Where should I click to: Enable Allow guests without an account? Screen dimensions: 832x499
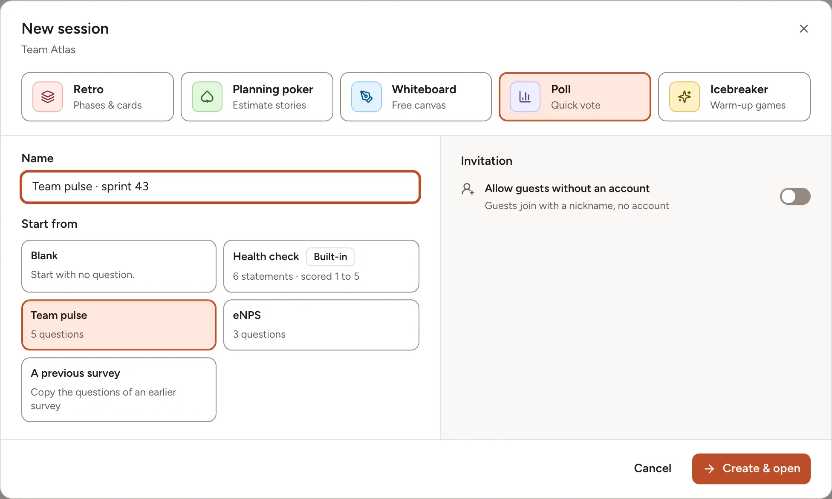[795, 196]
